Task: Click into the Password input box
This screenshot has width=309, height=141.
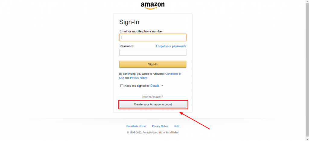Action: tap(153, 52)
